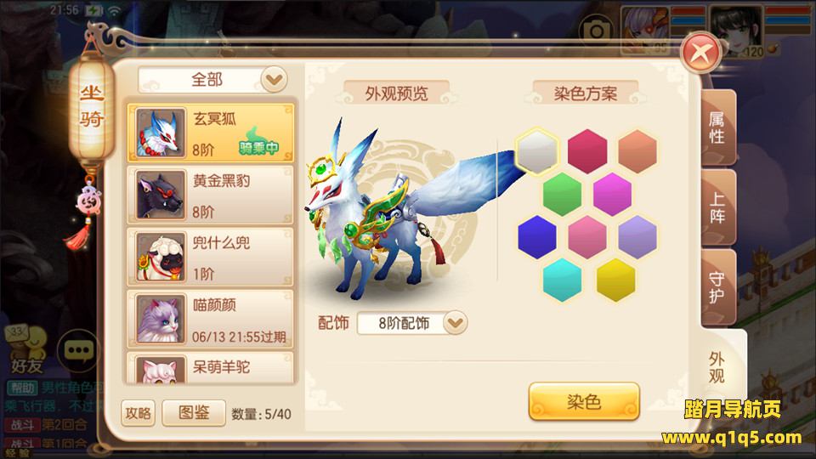Open the 攻略 guide button

pos(138,413)
